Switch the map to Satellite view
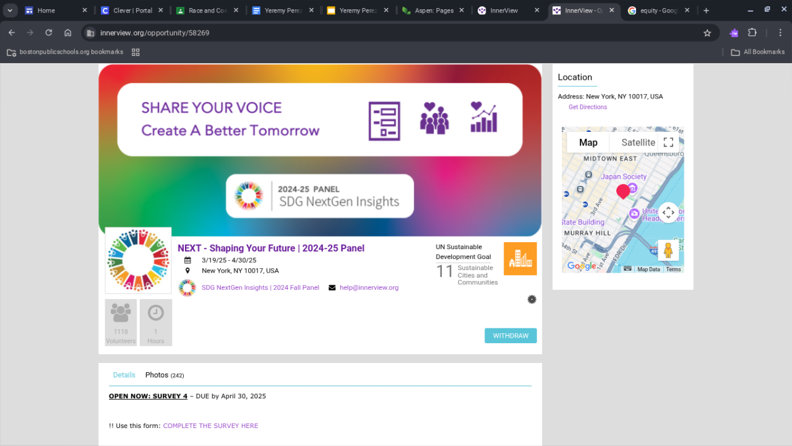The image size is (792, 446). click(x=638, y=142)
